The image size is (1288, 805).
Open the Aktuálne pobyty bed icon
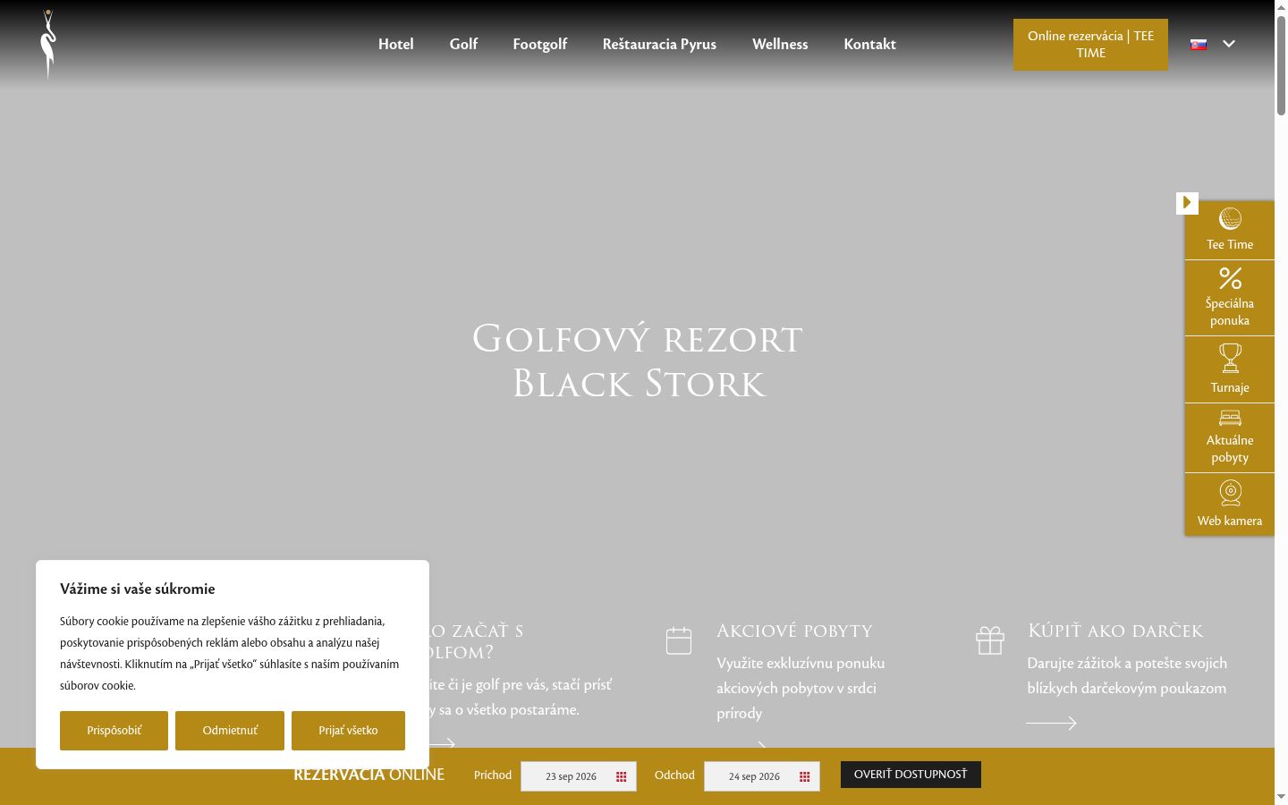point(1230,418)
